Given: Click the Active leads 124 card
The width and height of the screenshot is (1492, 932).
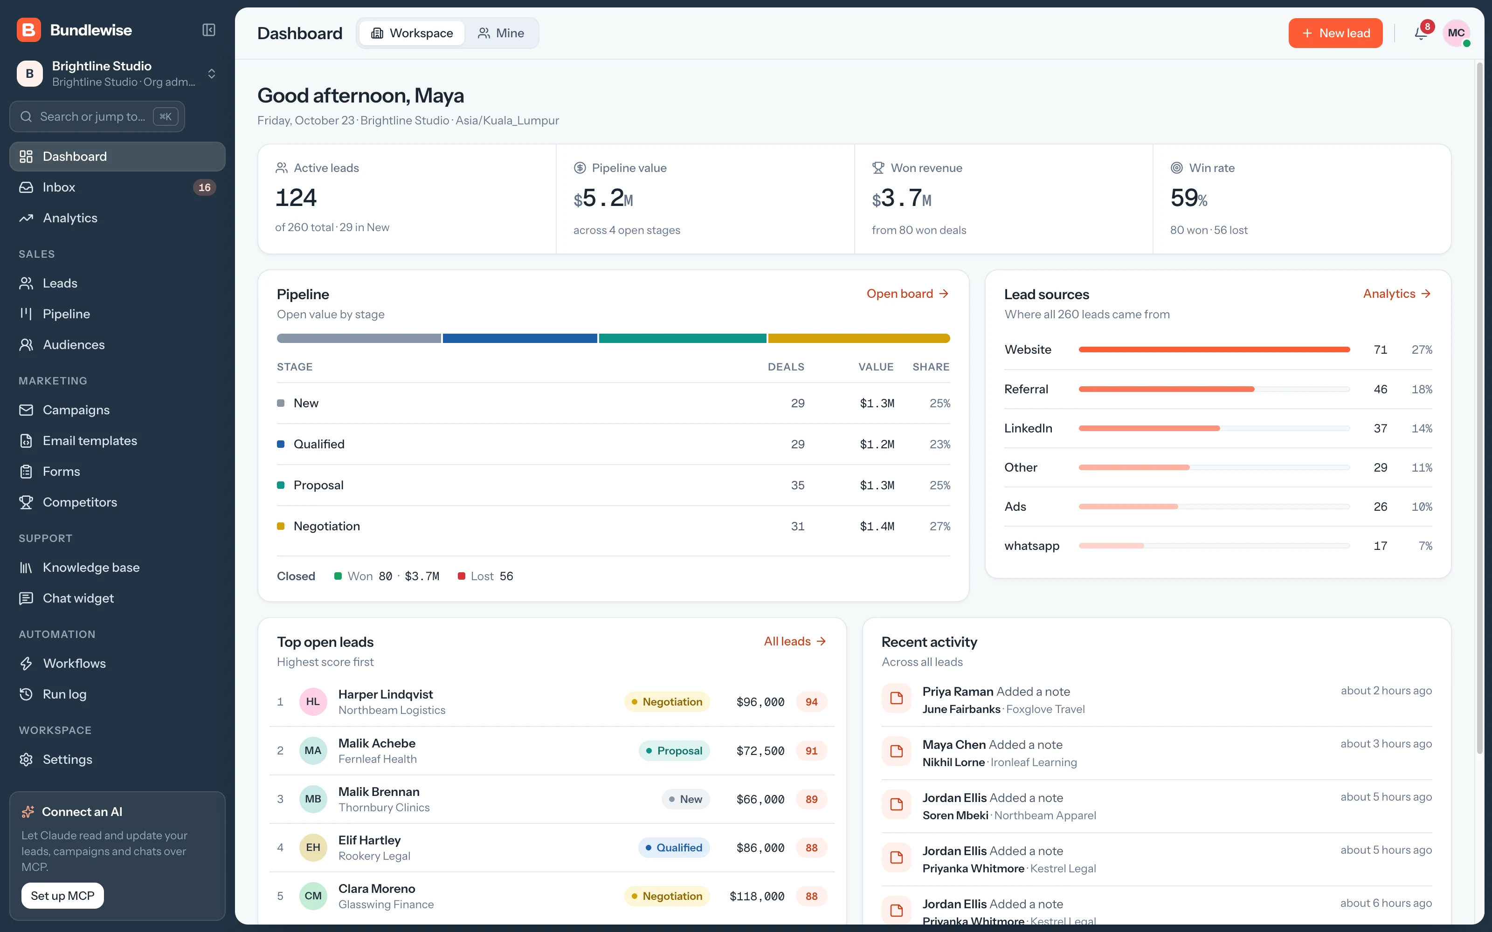Looking at the screenshot, I should [407, 199].
